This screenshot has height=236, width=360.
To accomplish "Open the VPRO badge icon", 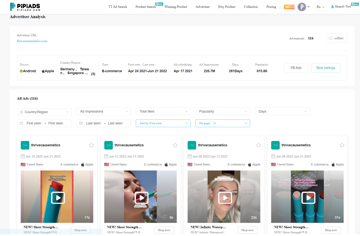I will [289, 7].
